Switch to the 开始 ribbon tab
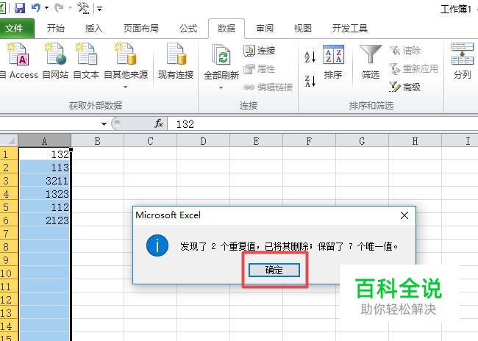The image size is (478, 341). click(56, 29)
